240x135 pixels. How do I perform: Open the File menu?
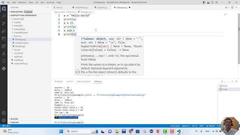click(x=8, y=2)
